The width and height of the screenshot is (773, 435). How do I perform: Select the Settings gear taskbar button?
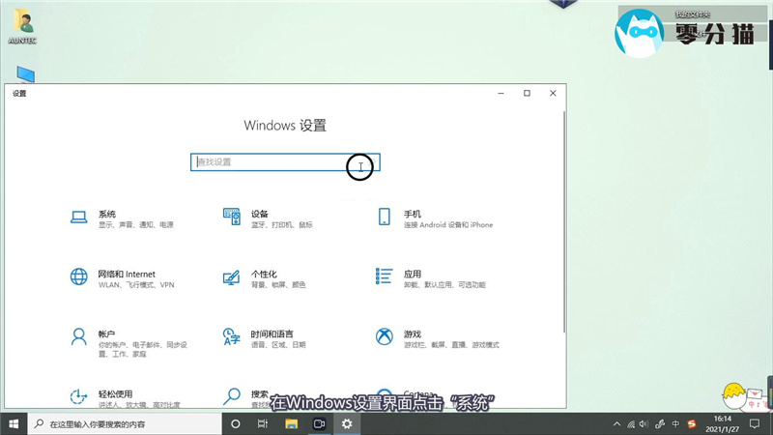coord(347,424)
